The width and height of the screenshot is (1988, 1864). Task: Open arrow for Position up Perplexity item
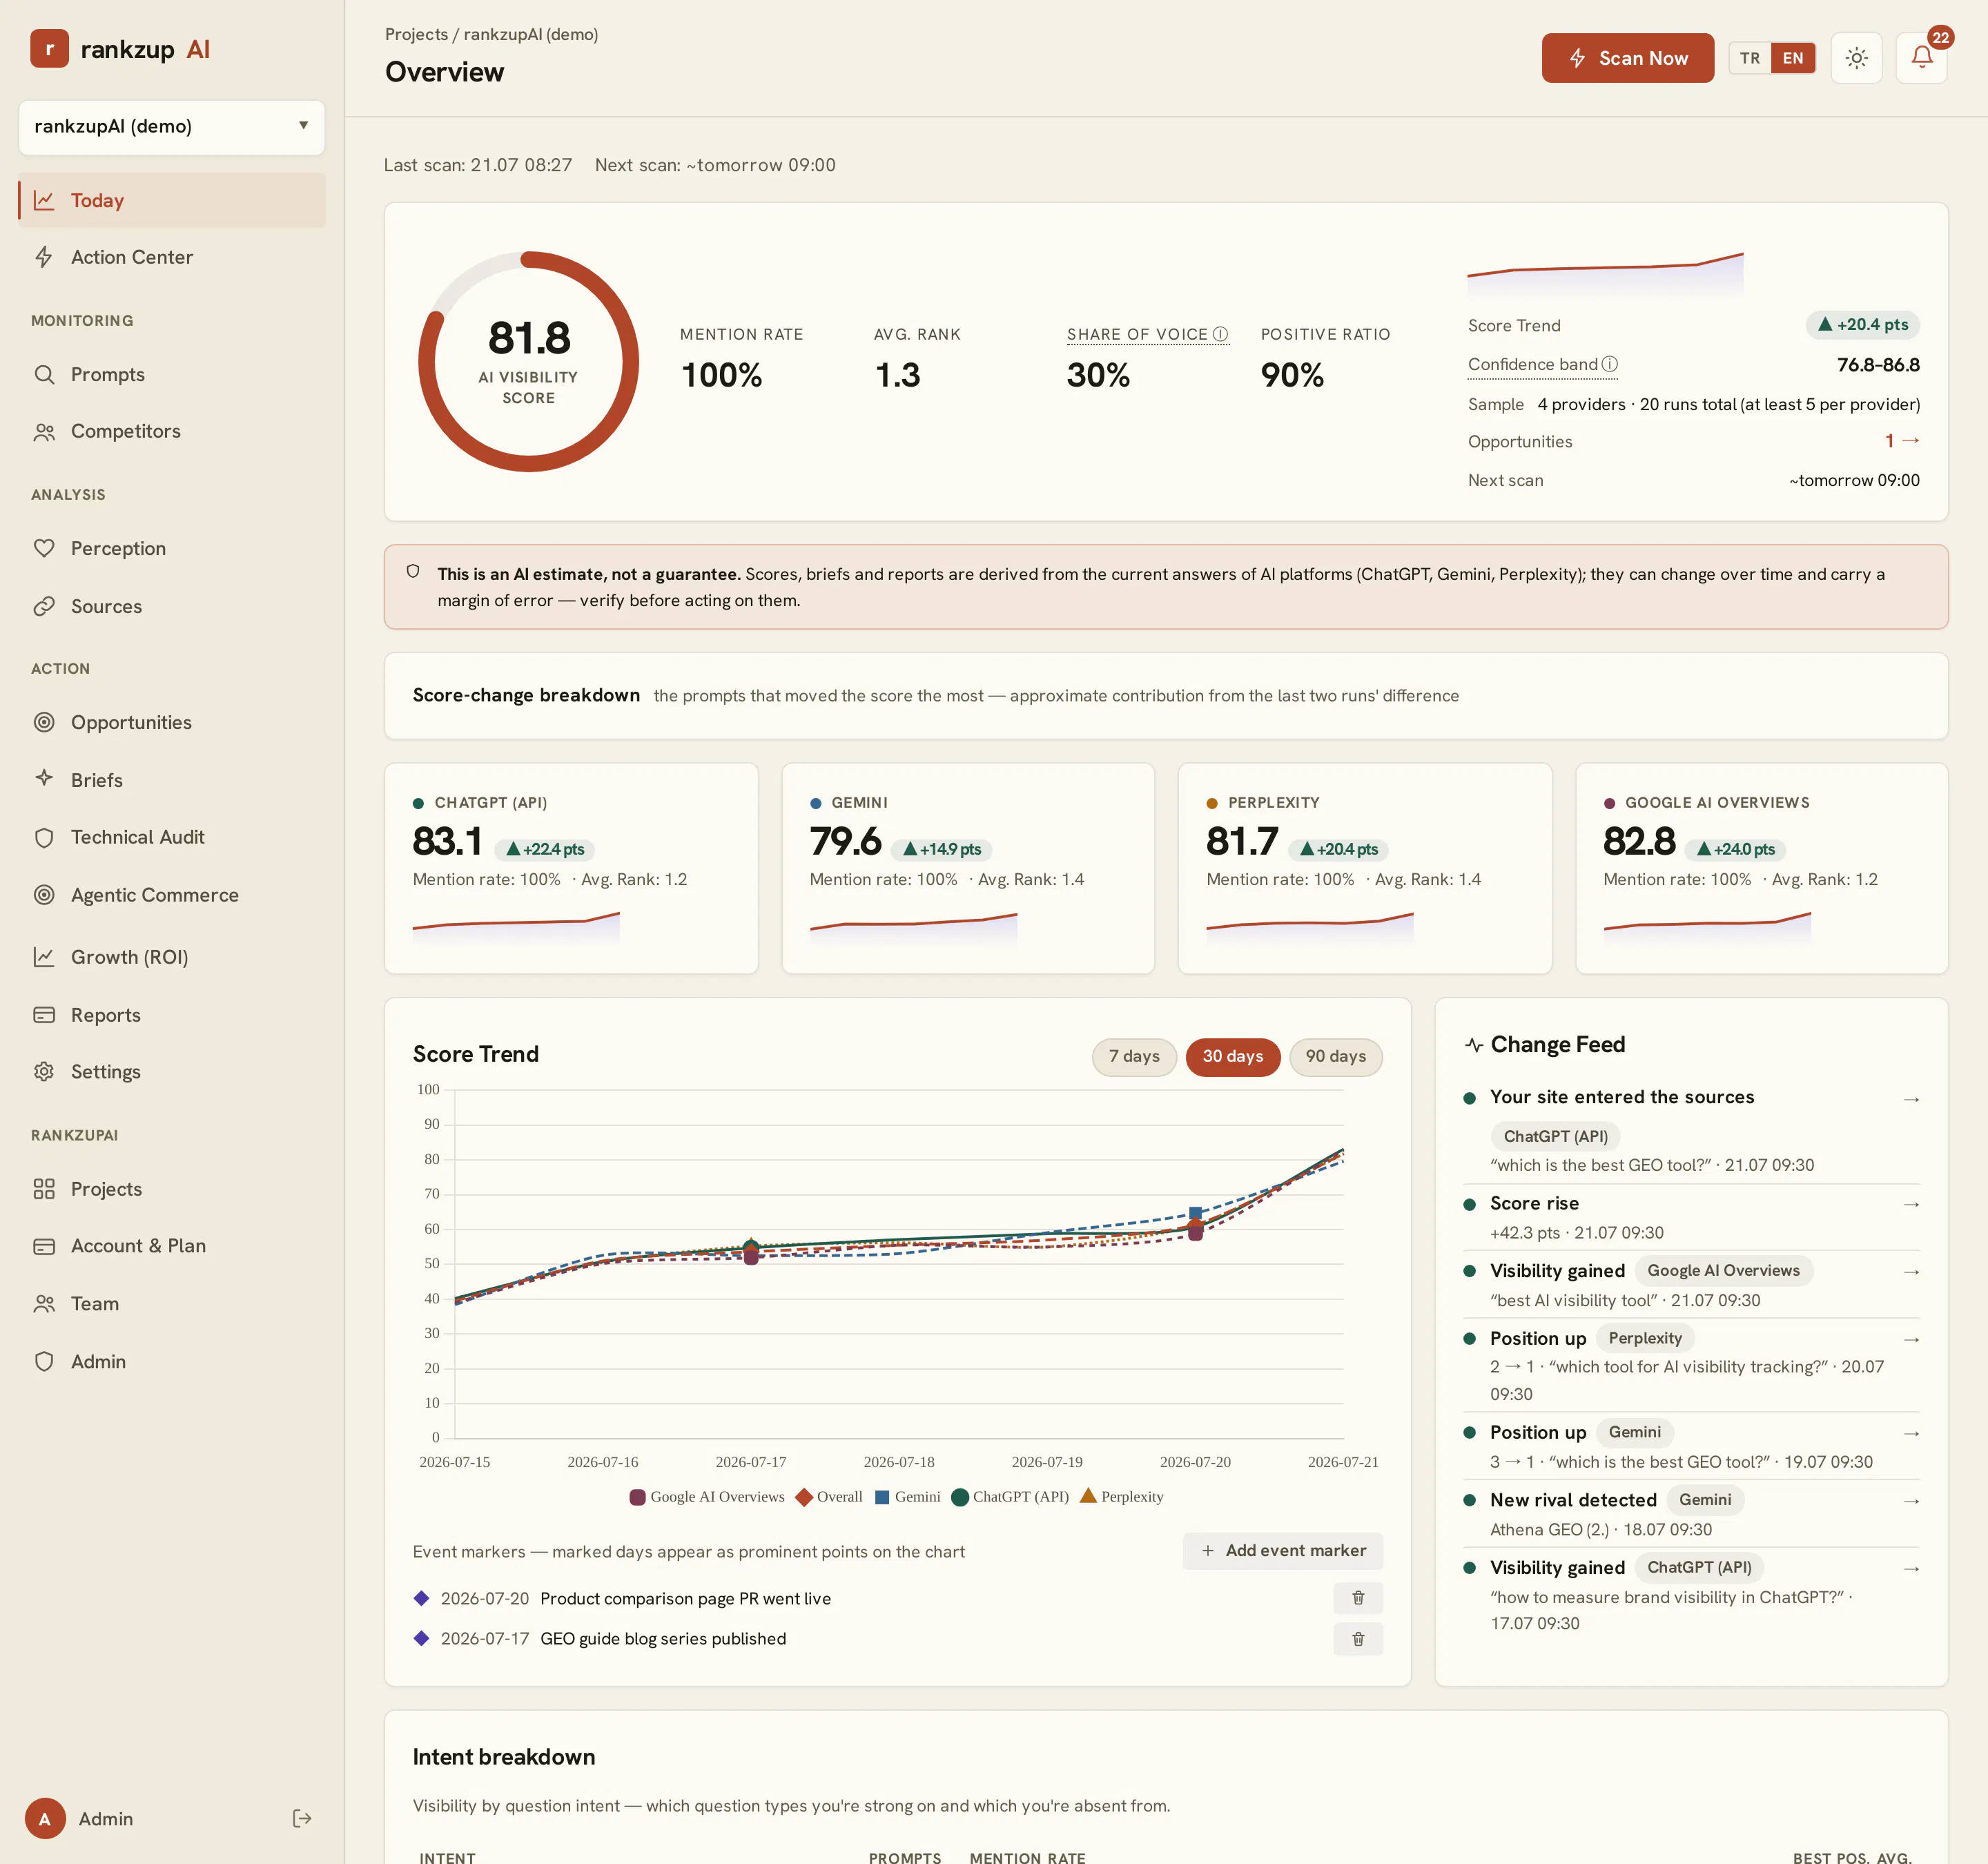pyautogui.click(x=1911, y=1339)
